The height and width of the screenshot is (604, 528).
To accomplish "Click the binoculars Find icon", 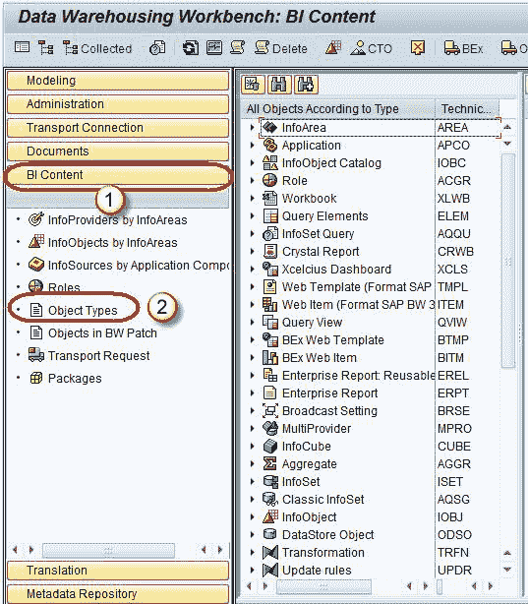I will pyautogui.click(x=279, y=85).
